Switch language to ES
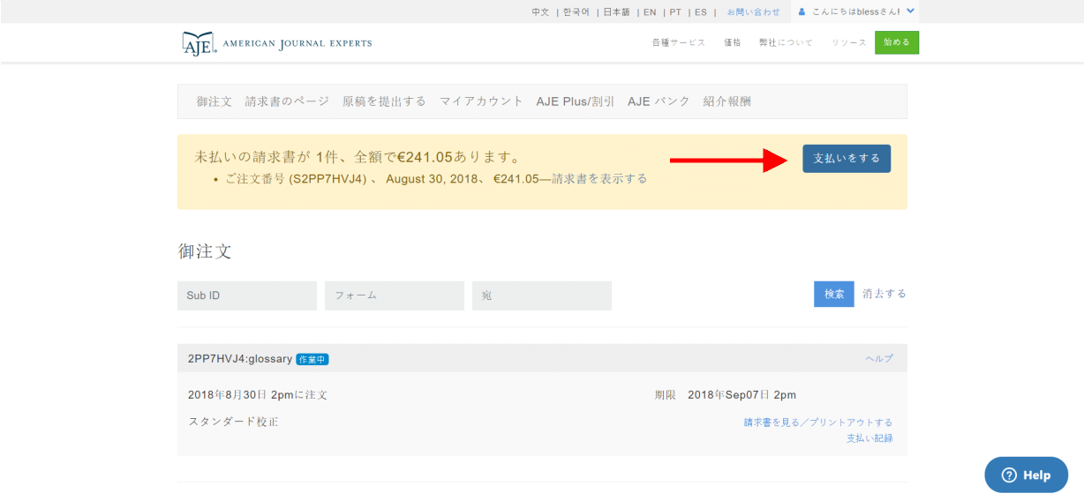The width and height of the screenshot is (1084, 501). [x=701, y=12]
